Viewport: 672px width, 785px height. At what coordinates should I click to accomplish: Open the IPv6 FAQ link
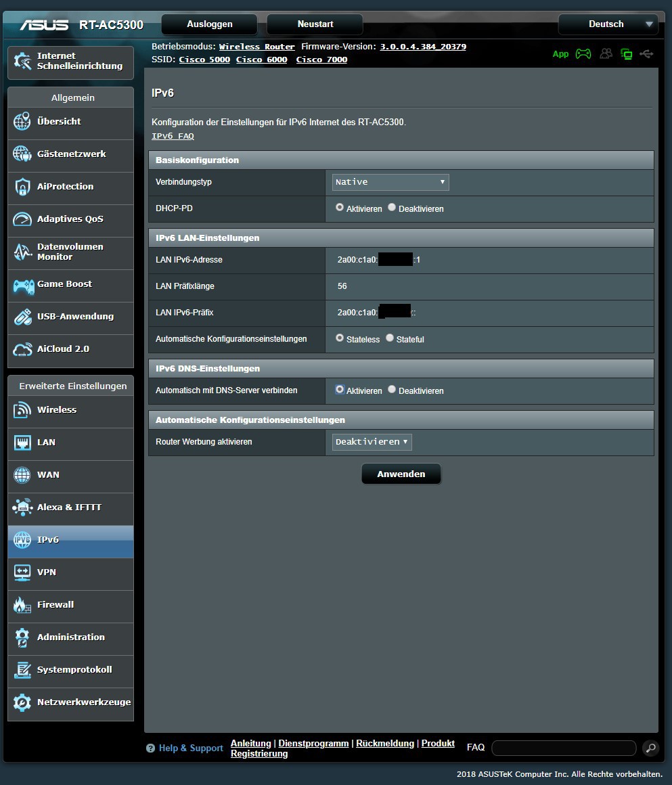pyautogui.click(x=173, y=136)
